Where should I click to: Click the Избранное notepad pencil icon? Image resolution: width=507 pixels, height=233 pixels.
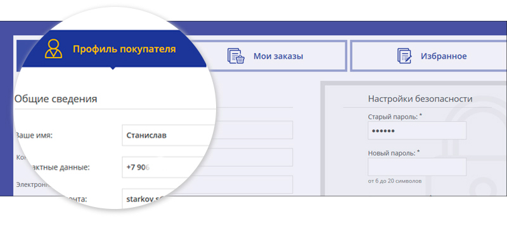pos(404,56)
